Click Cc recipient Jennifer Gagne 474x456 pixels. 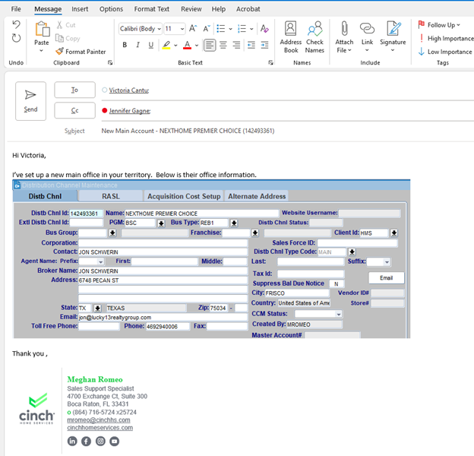(x=130, y=111)
